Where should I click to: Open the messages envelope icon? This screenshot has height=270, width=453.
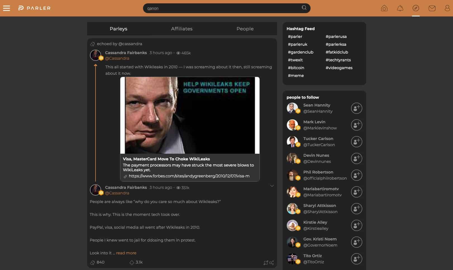pyautogui.click(x=432, y=8)
